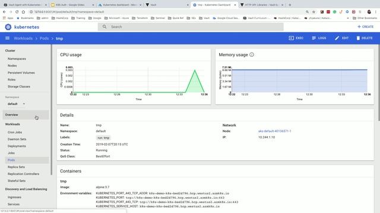Click the zoom magnifier in address bar
This screenshot has width=380, height=213.
307,12
